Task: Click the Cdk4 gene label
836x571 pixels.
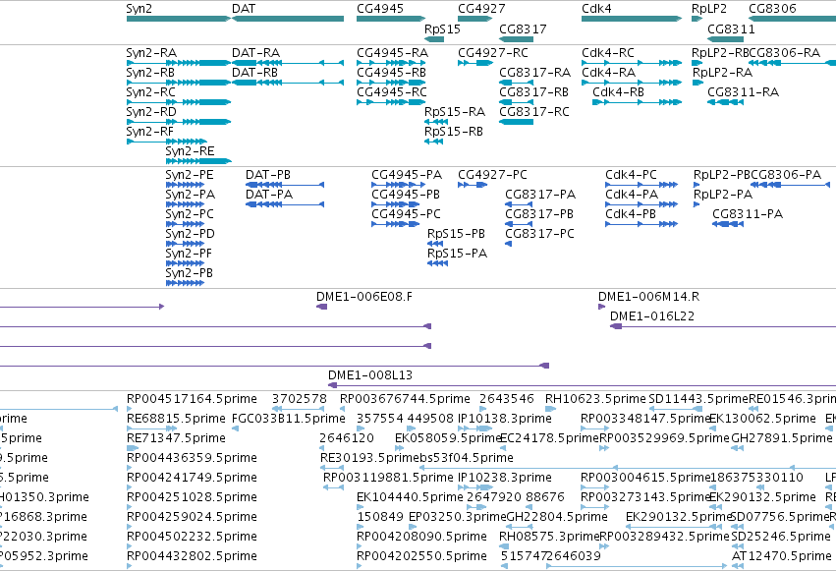Action: point(596,9)
